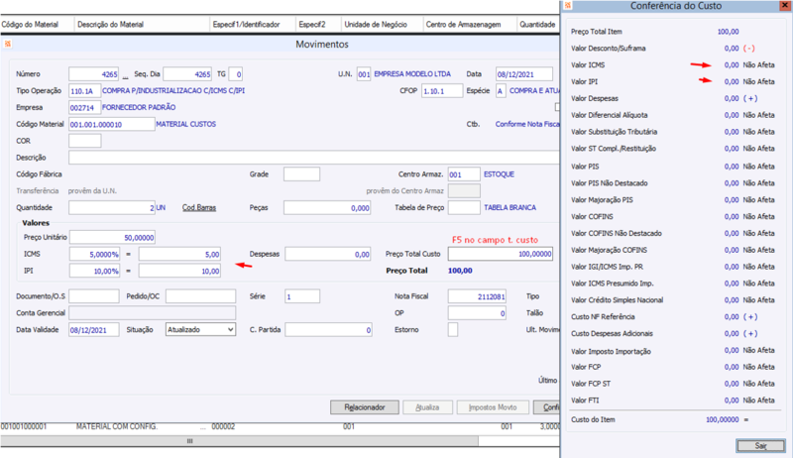
Task: Click the Valor ICMS label in Conferência
Action: pos(588,64)
